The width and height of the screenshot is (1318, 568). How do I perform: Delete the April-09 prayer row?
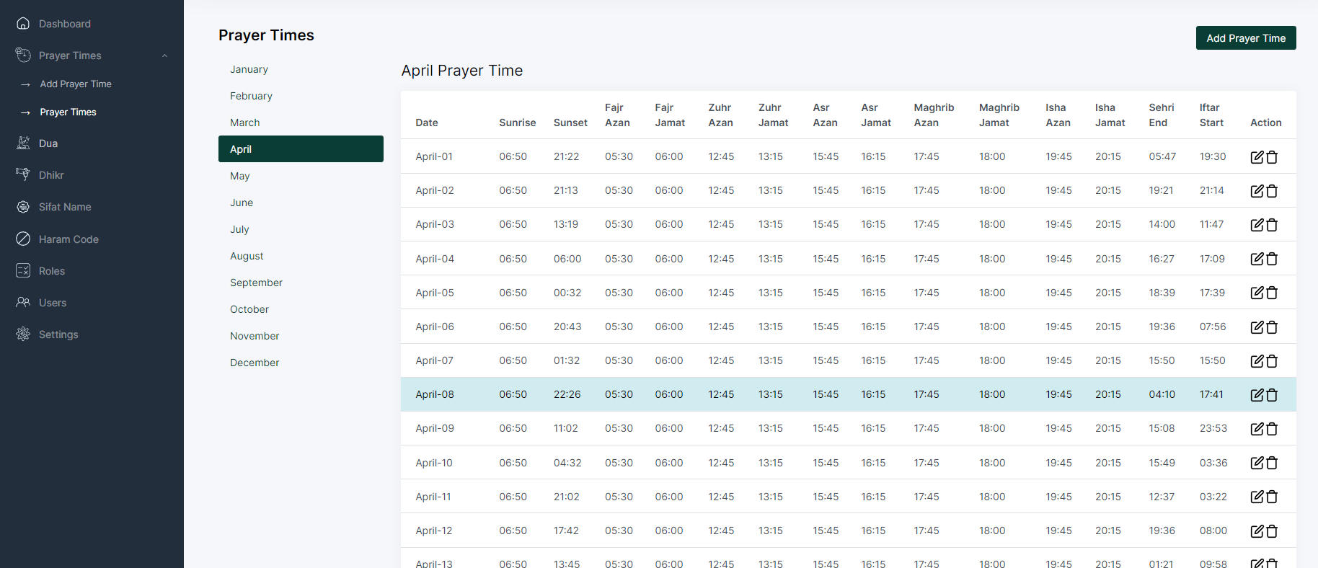[x=1272, y=429]
